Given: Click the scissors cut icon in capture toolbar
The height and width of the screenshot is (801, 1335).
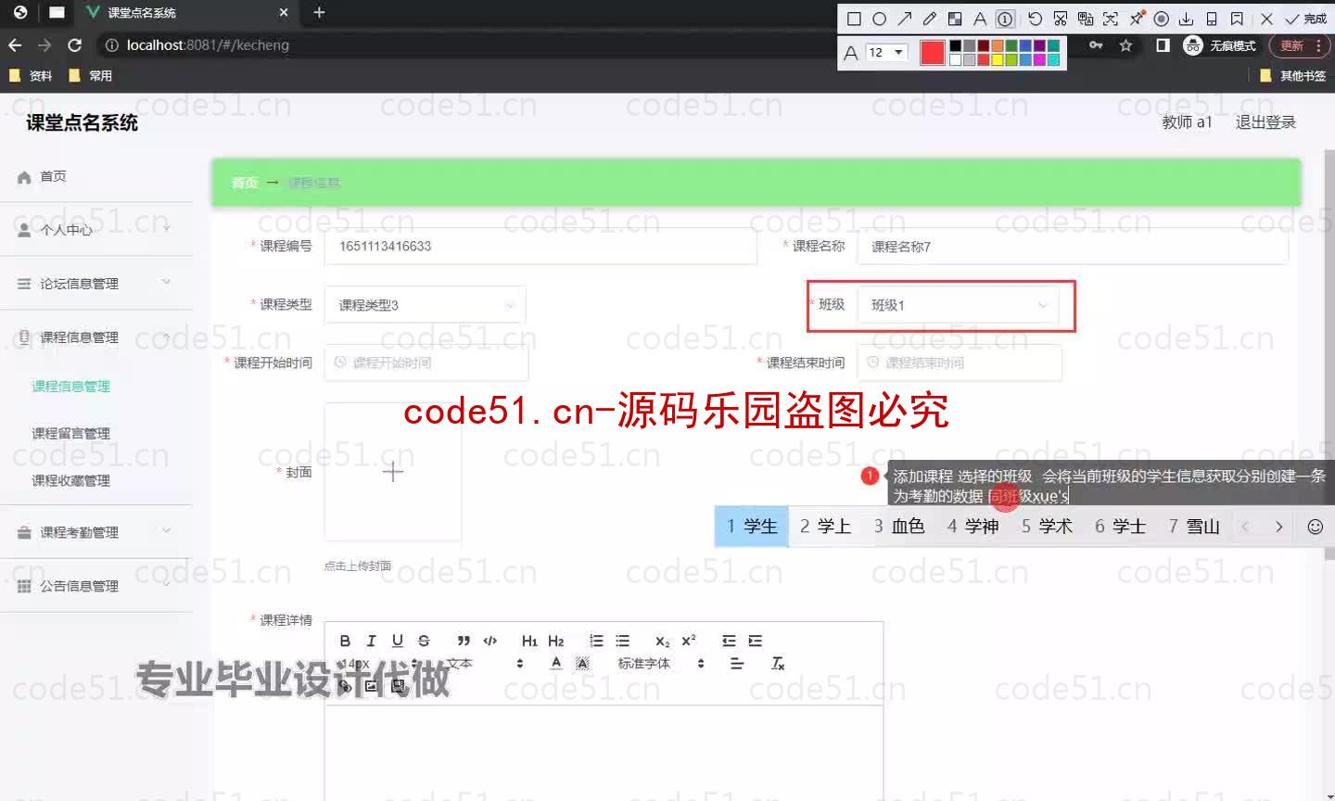Looking at the screenshot, I should tap(1061, 19).
